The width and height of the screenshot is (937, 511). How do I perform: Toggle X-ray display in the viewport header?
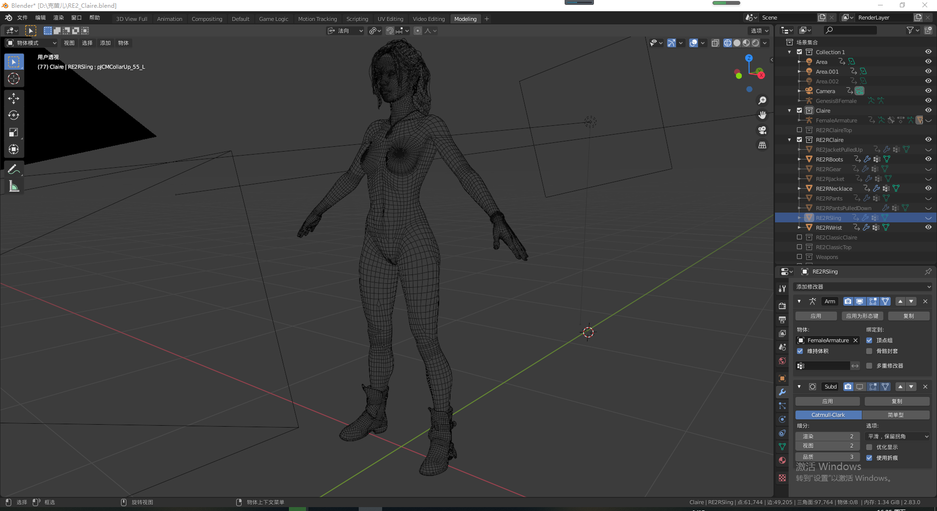tap(715, 43)
